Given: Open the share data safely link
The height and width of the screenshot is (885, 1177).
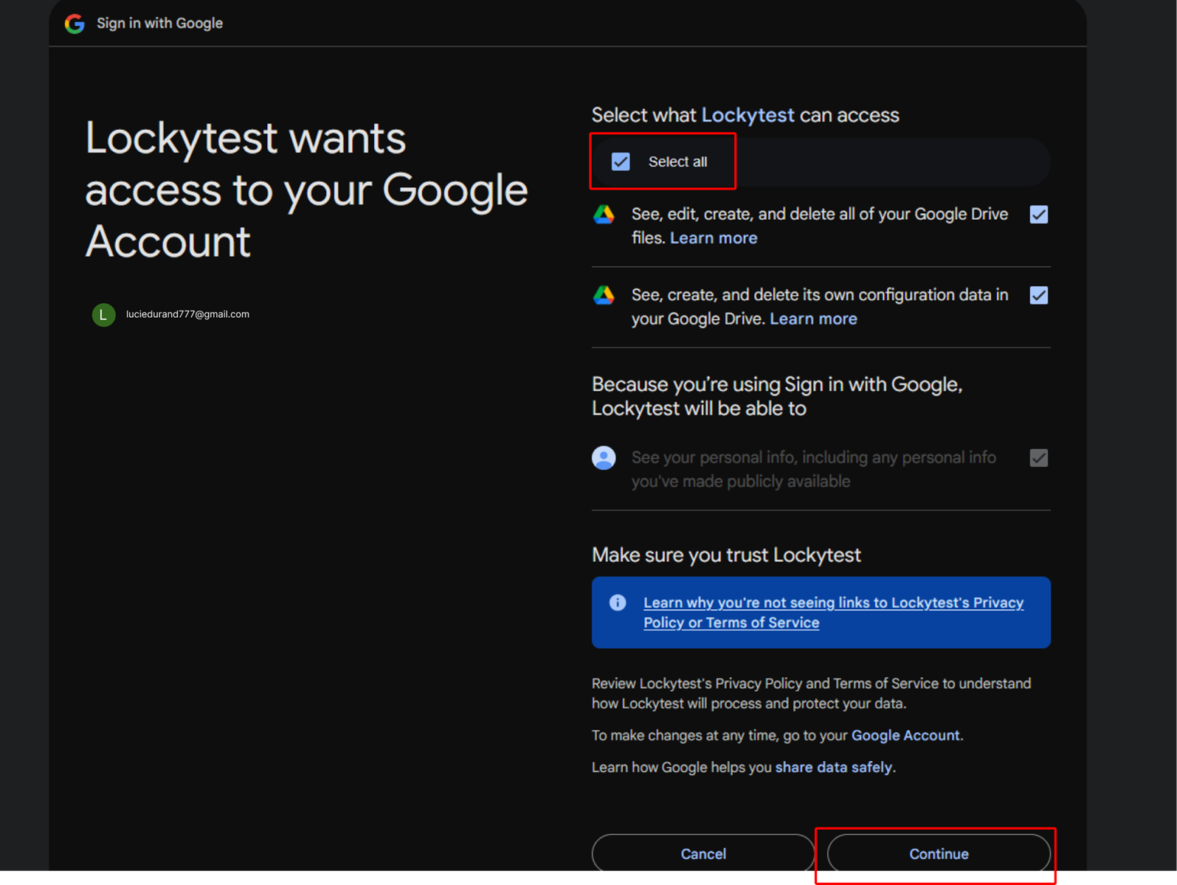Looking at the screenshot, I should click(x=833, y=768).
